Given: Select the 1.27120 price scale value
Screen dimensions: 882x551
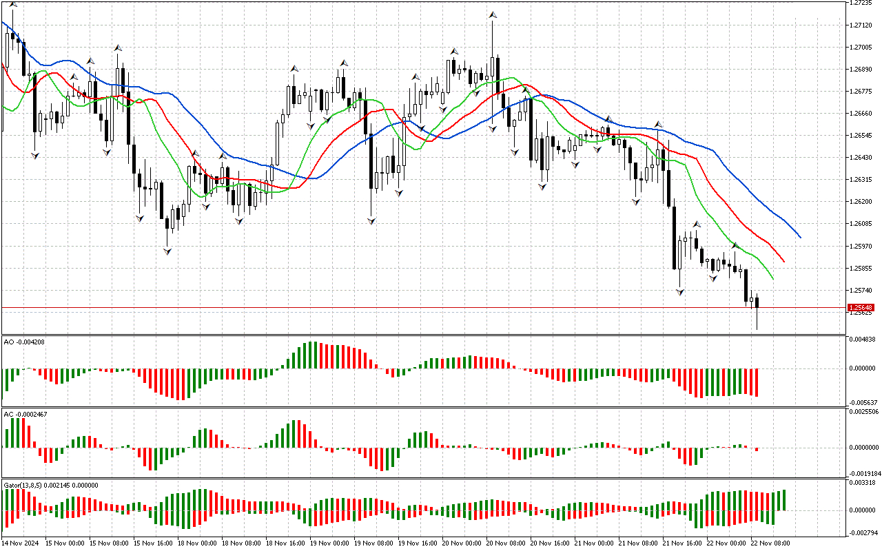Looking at the screenshot, I should click(861, 25).
